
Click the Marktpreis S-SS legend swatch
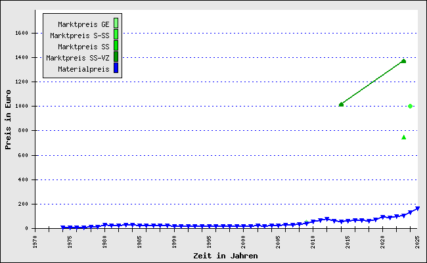pos(116,34)
